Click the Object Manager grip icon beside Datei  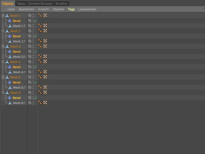[x=4, y=9]
